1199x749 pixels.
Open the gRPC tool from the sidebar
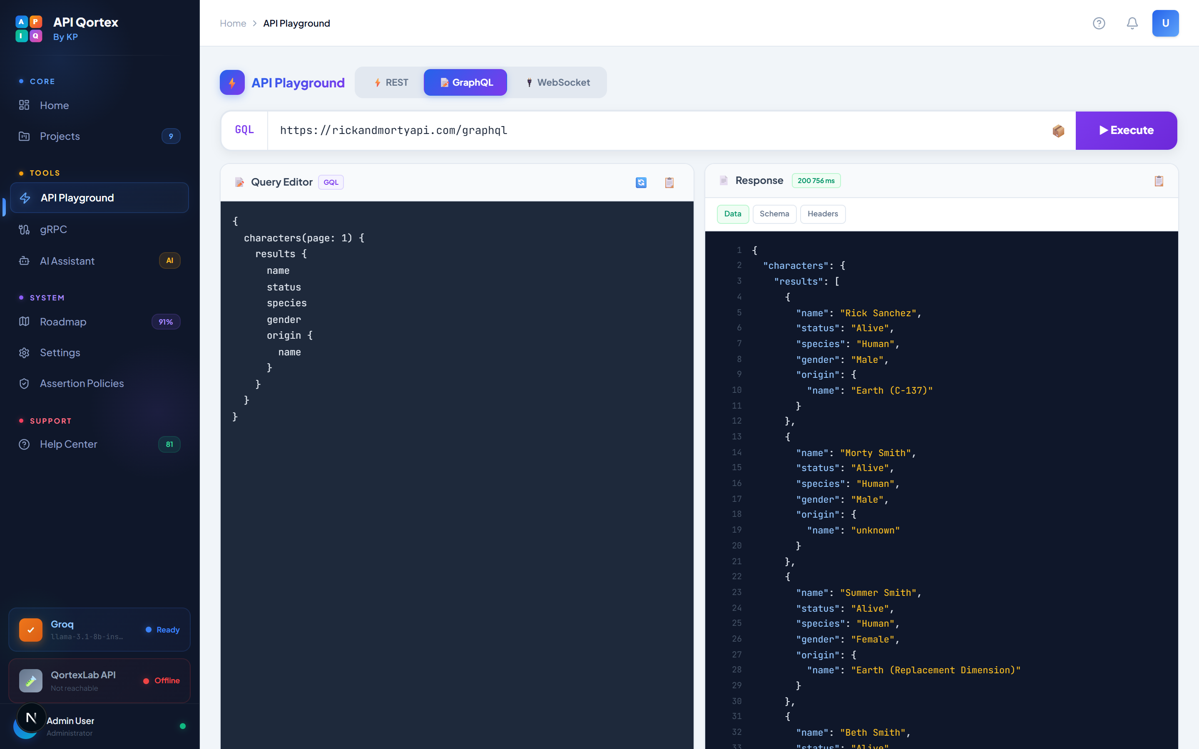[x=54, y=229]
